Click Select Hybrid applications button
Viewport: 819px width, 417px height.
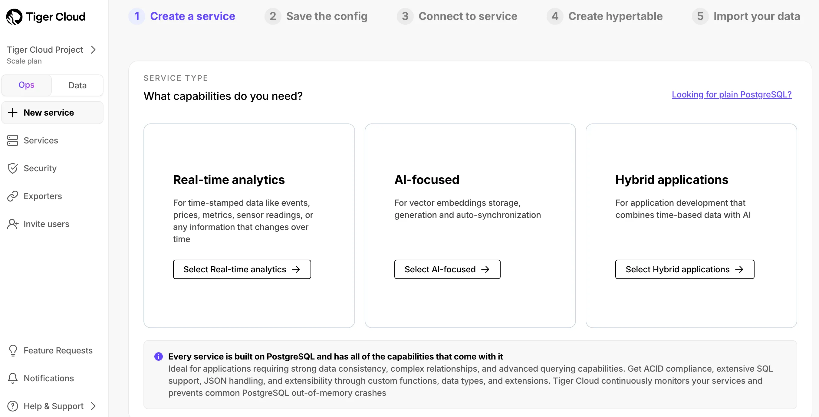(x=685, y=269)
